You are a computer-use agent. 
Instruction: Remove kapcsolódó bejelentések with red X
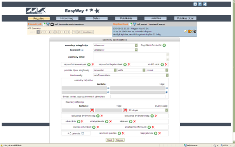tap(129, 64)
